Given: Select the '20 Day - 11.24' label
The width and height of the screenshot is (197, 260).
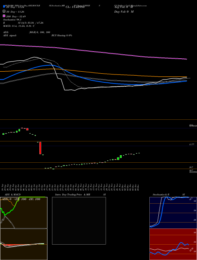Looking at the screenshot, I should tap(15, 7).
